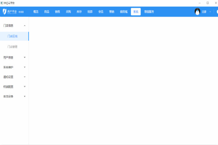Maximize the application window
This screenshot has height=145, width=218.
[207, 3]
